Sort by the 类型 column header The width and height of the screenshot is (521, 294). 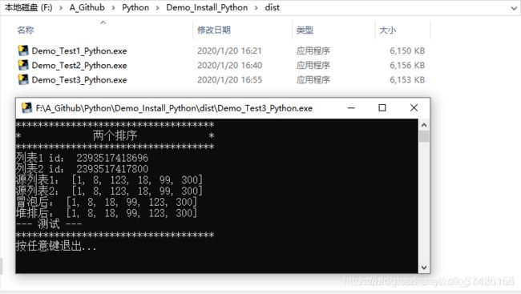point(305,30)
